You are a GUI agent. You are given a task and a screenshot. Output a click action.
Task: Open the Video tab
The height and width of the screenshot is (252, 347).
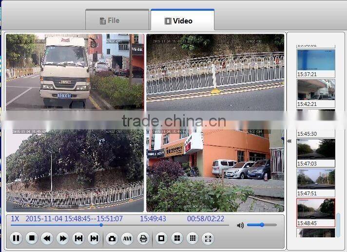click(183, 20)
